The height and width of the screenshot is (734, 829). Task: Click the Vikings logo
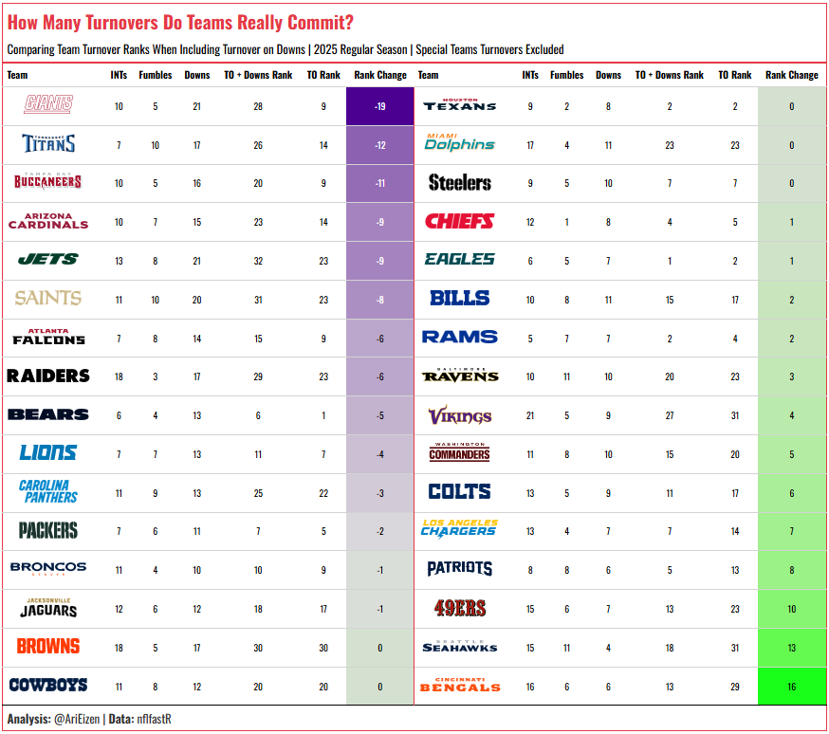(x=459, y=416)
